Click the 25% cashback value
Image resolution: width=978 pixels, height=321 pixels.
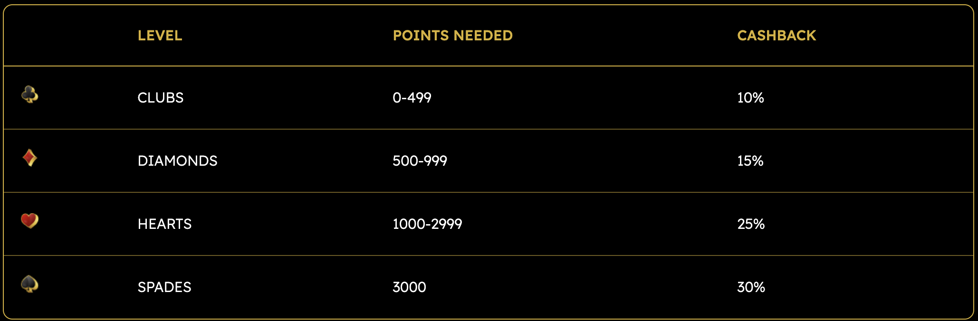(751, 224)
